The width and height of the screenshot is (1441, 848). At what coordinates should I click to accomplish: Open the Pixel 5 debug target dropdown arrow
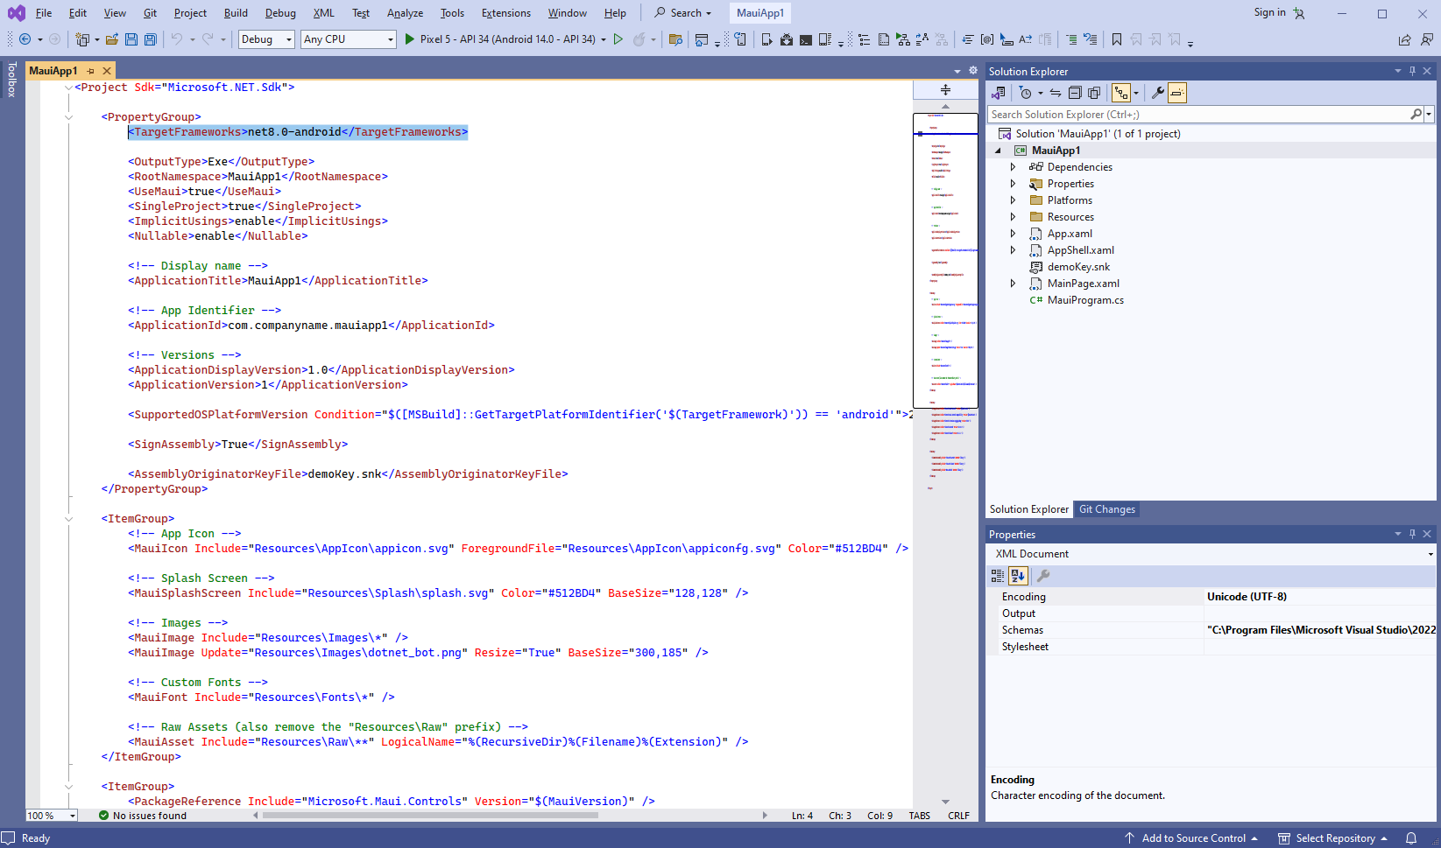(x=604, y=39)
